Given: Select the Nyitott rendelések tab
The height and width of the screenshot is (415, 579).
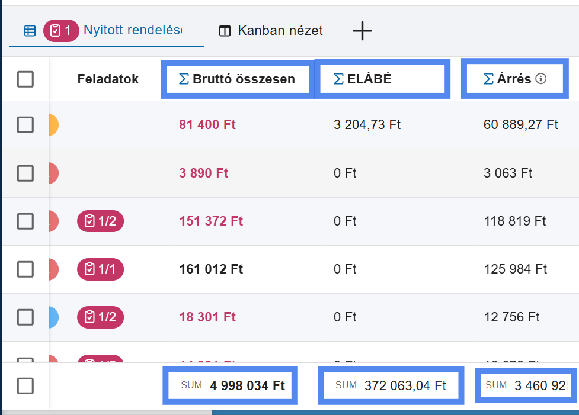Looking at the screenshot, I should point(132,30).
